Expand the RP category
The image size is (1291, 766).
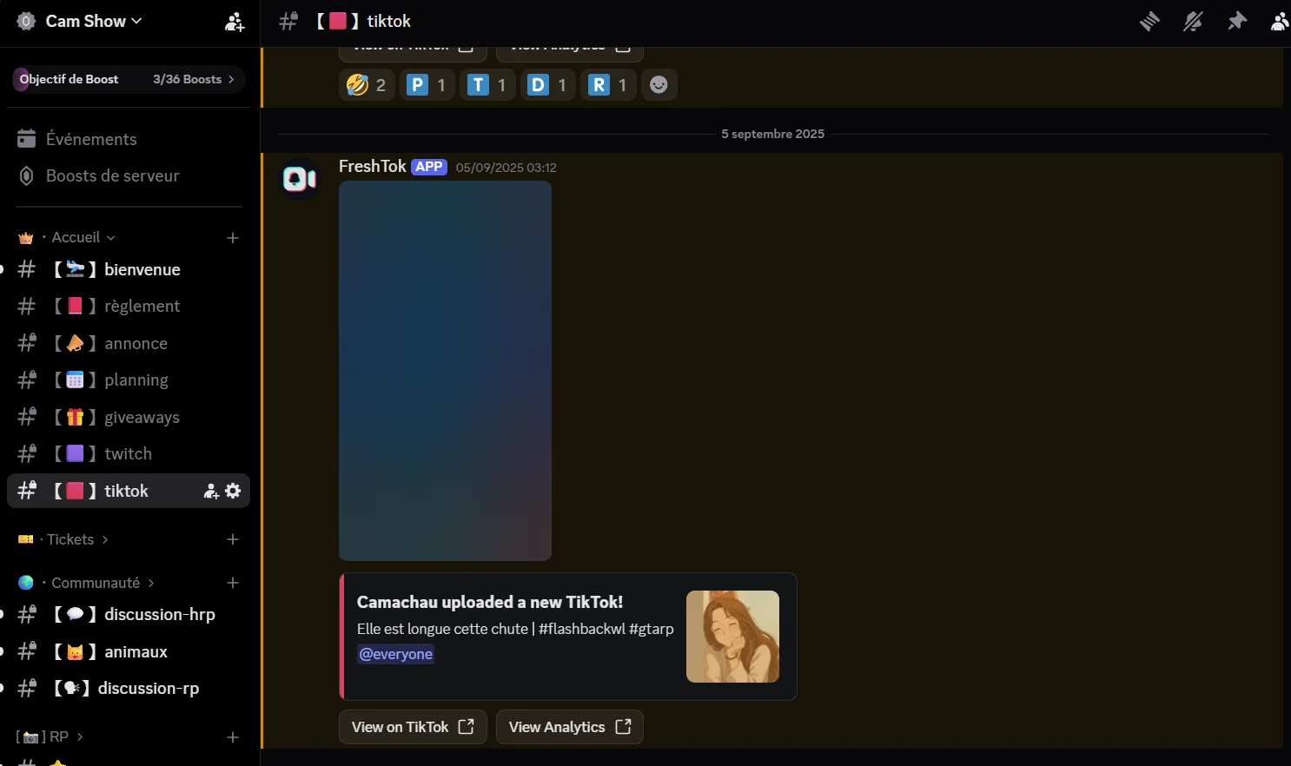(50, 736)
